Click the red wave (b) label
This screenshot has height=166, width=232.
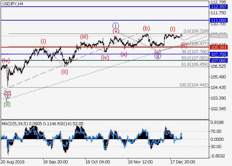pos(145,28)
